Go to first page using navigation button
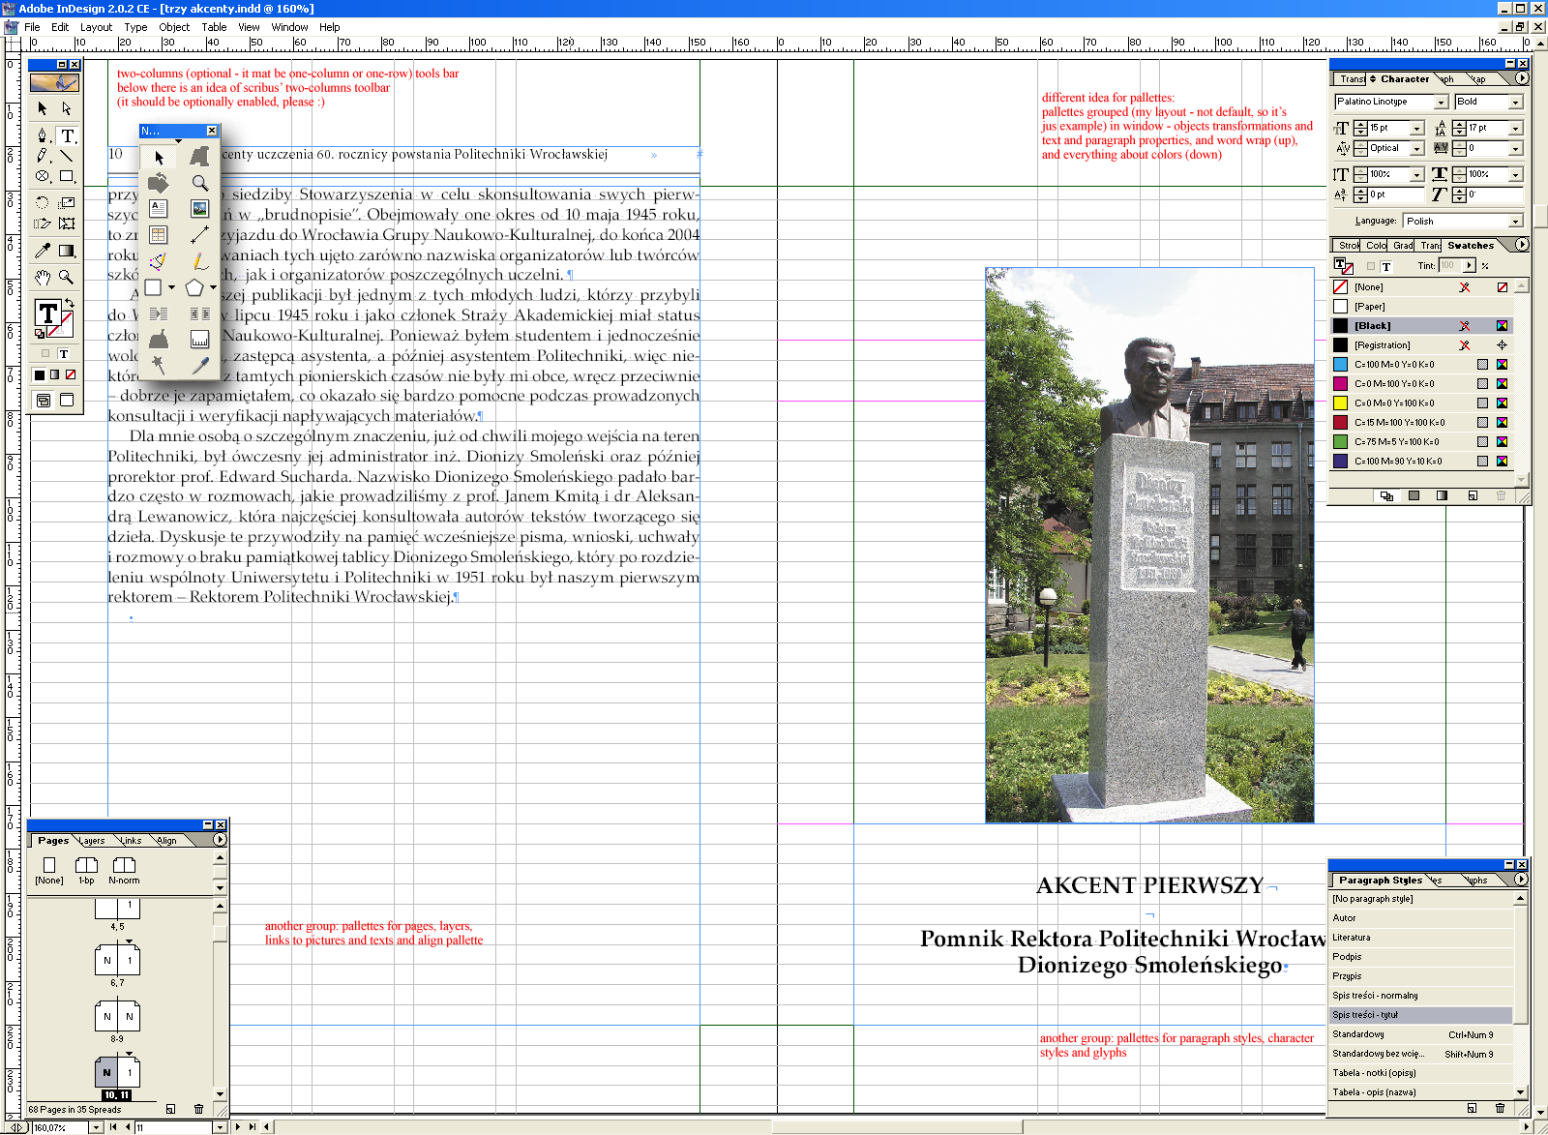1548x1135 pixels. click(x=113, y=1126)
